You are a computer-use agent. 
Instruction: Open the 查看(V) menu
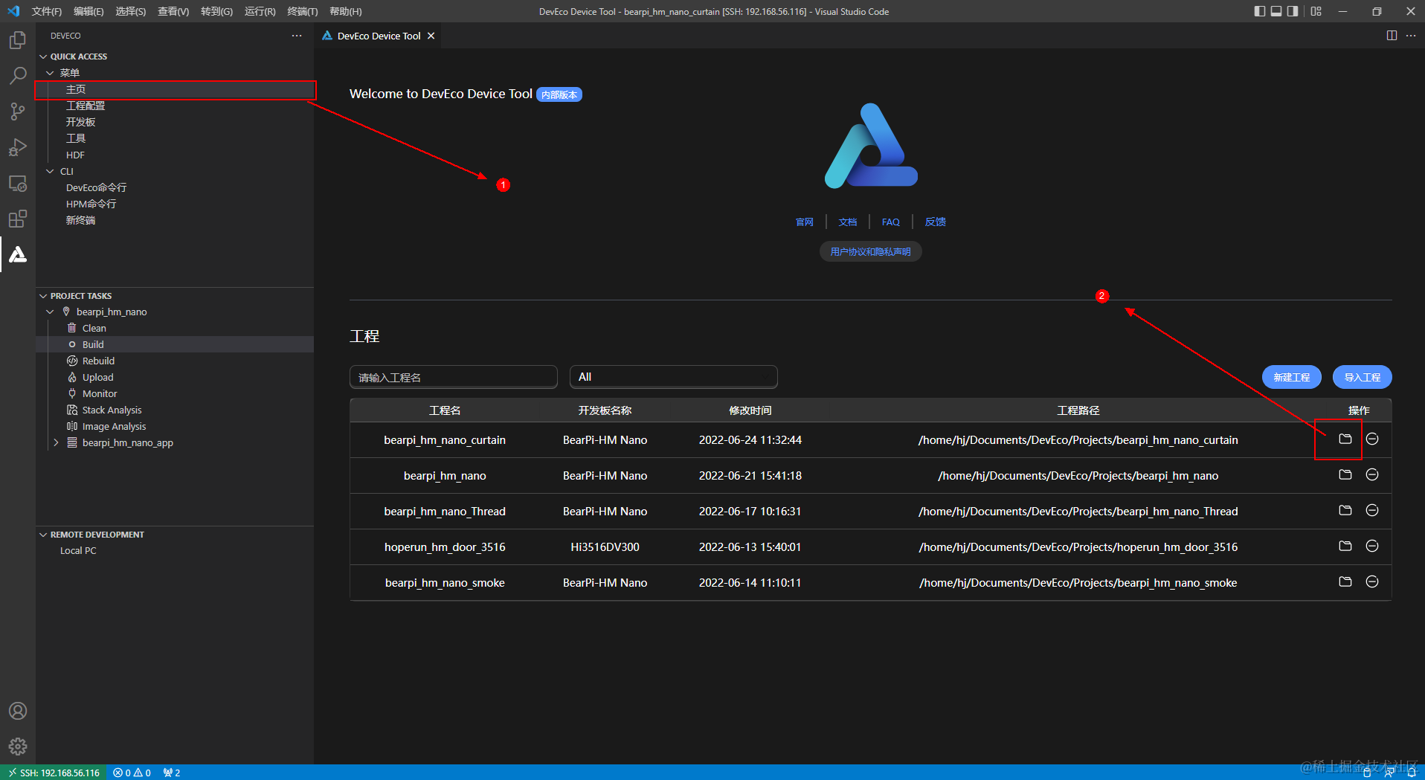[x=173, y=11]
